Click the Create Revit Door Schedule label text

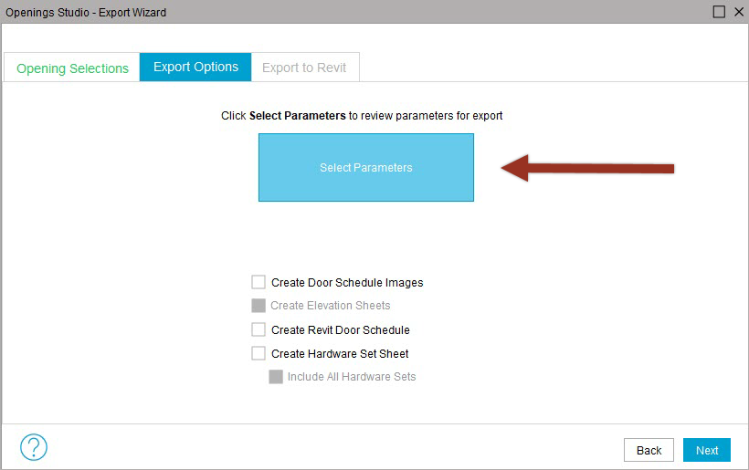[x=341, y=329]
